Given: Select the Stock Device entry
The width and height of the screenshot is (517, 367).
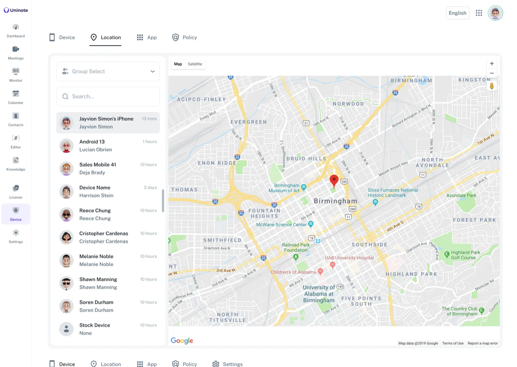Looking at the screenshot, I should [108, 329].
